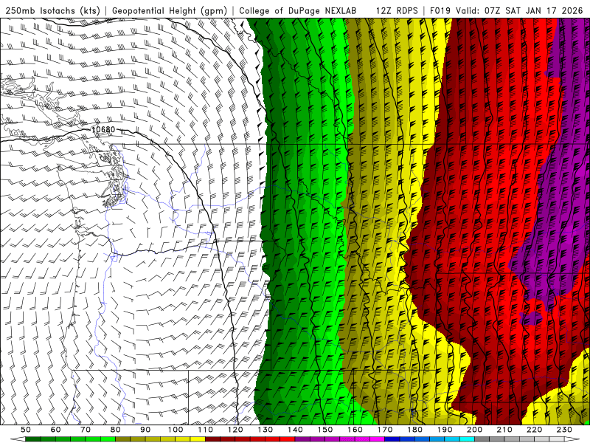Click the 220 value on the color scale

[535, 430]
